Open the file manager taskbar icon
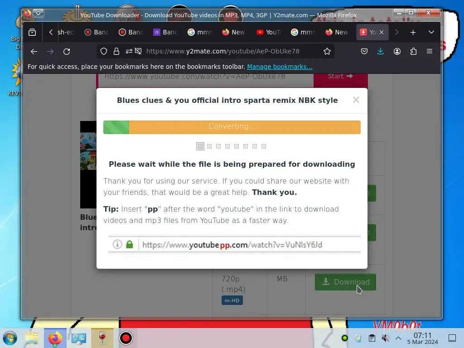The image size is (464, 348). (32, 338)
